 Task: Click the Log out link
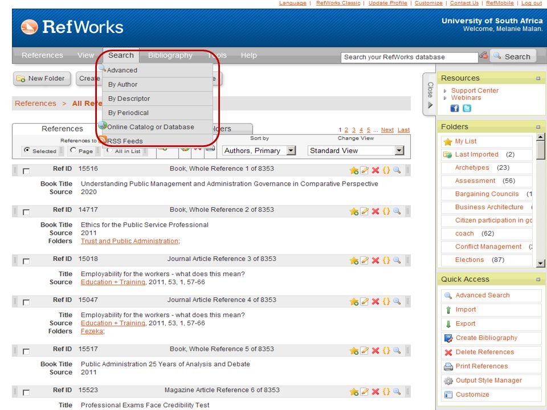click(532, 3)
